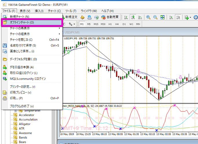Select オフラインチャート (O) menu entry
Viewport: 198px width, 144px height.
coord(32,23)
